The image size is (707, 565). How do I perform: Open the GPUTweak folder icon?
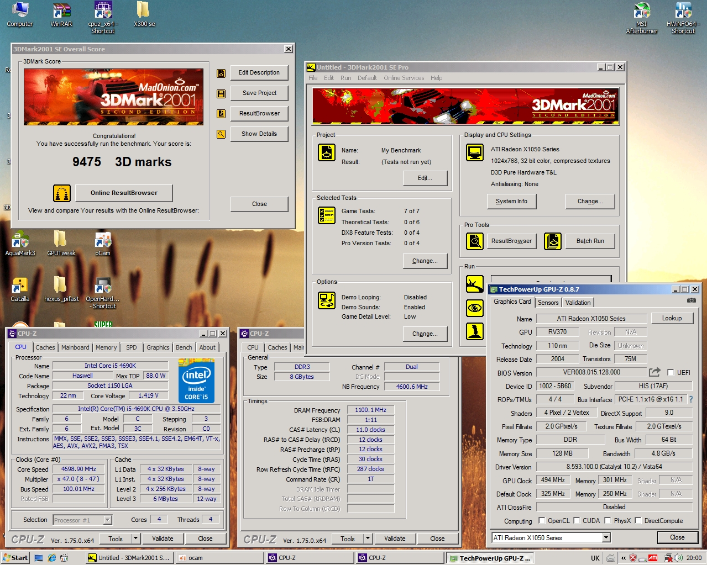[61, 244]
